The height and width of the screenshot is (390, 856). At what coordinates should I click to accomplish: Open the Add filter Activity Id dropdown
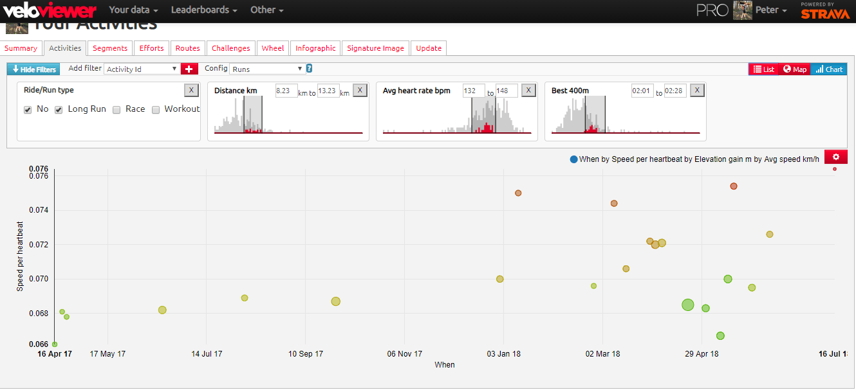point(142,69)
